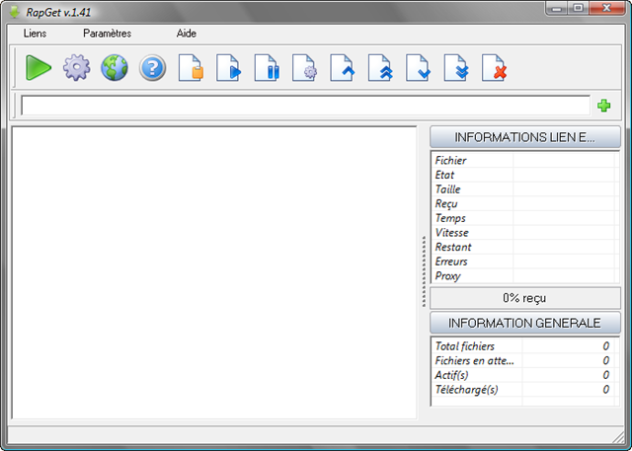
Task: Click inside the empty download list area
Action: pyautogui.click(x=214, y=272)
